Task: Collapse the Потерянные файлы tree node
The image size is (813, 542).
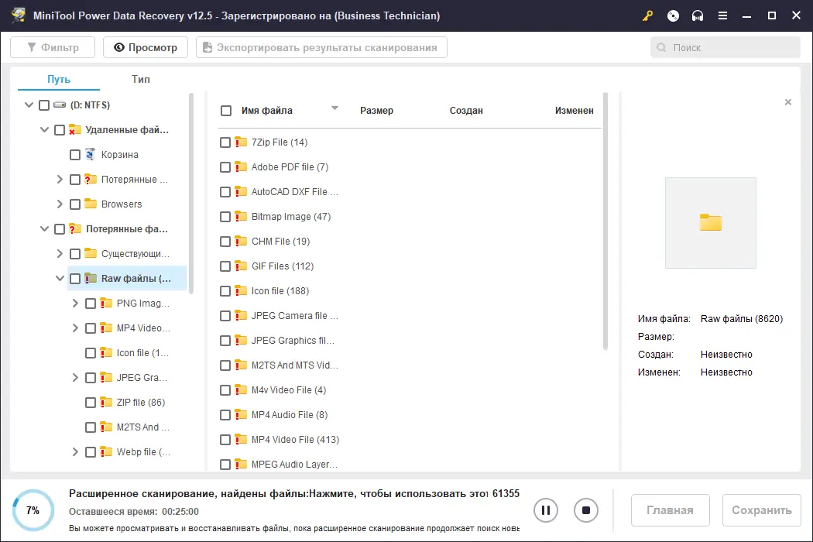Action: (45, 228)
